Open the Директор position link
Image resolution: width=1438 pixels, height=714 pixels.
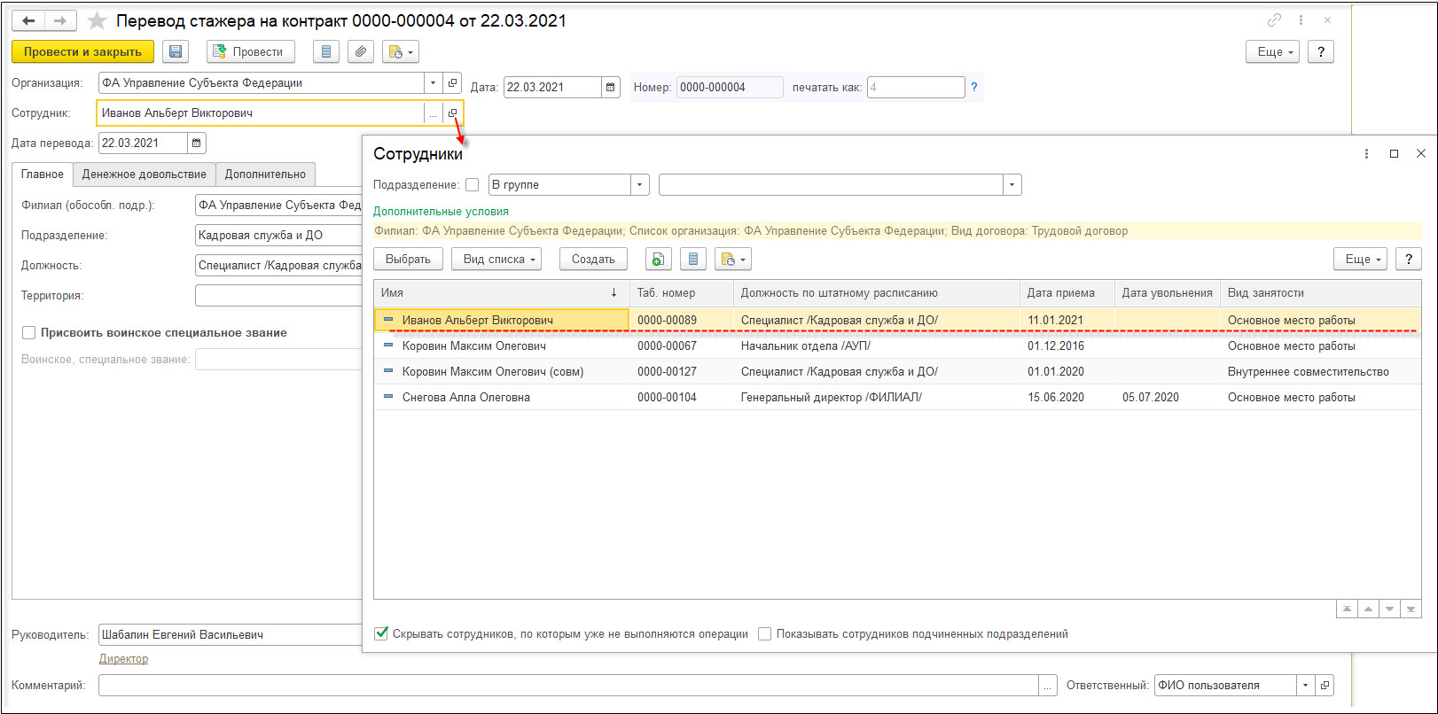coord(123,658)
